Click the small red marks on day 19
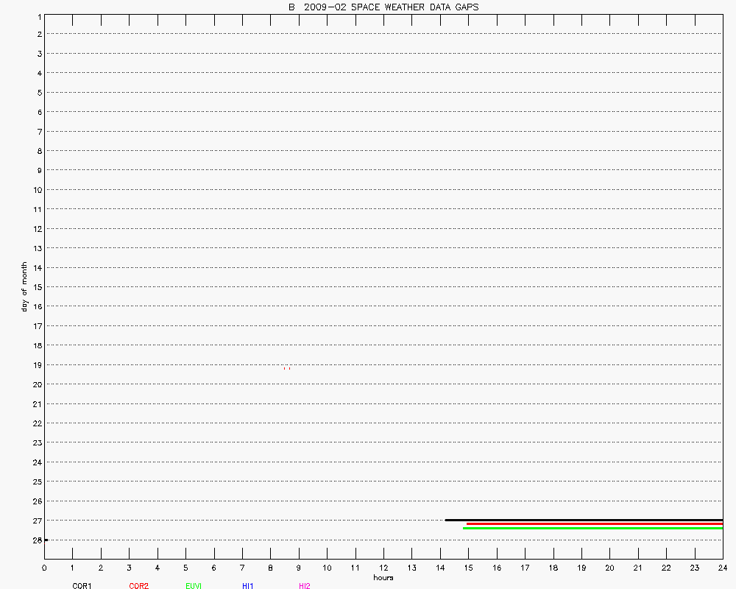The width and height of the screenshot is (736, 589). coord(286,368)
